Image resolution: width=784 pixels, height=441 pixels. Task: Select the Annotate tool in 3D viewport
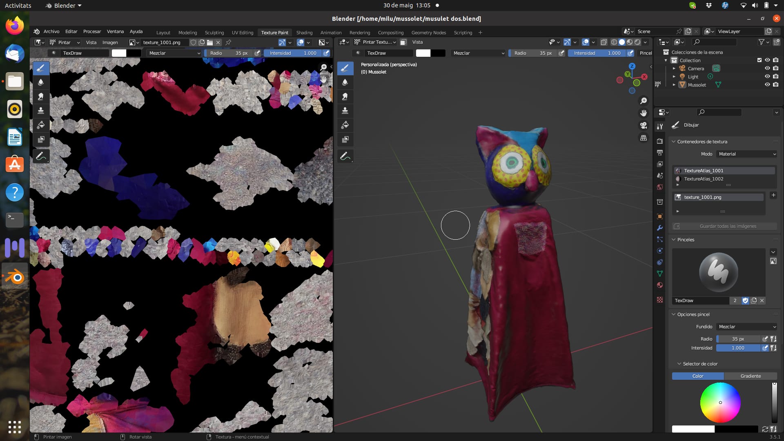pyautogui.click(x=345, y=156)
